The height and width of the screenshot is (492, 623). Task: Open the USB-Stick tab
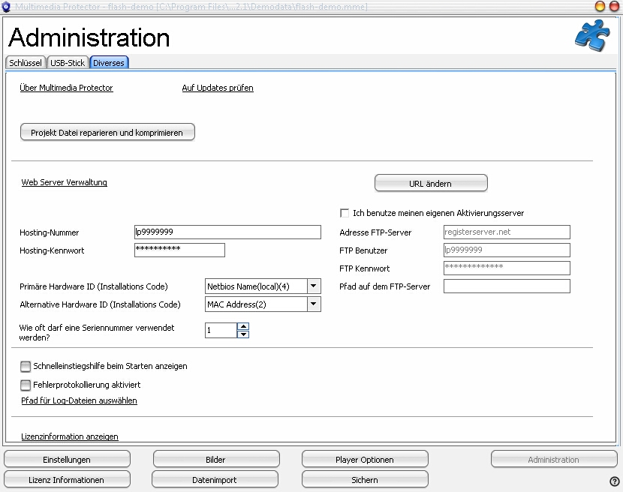(x=68, y=63)
